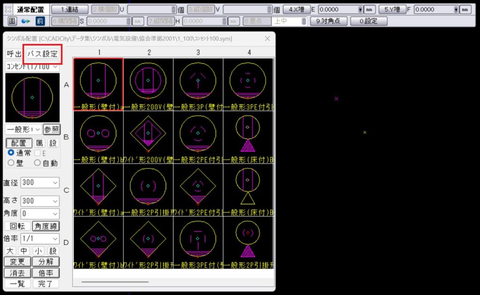Screen dimensions: 480x295
Task: Select the 一般形200V wall outlet symbol
Action: point(148,84)
